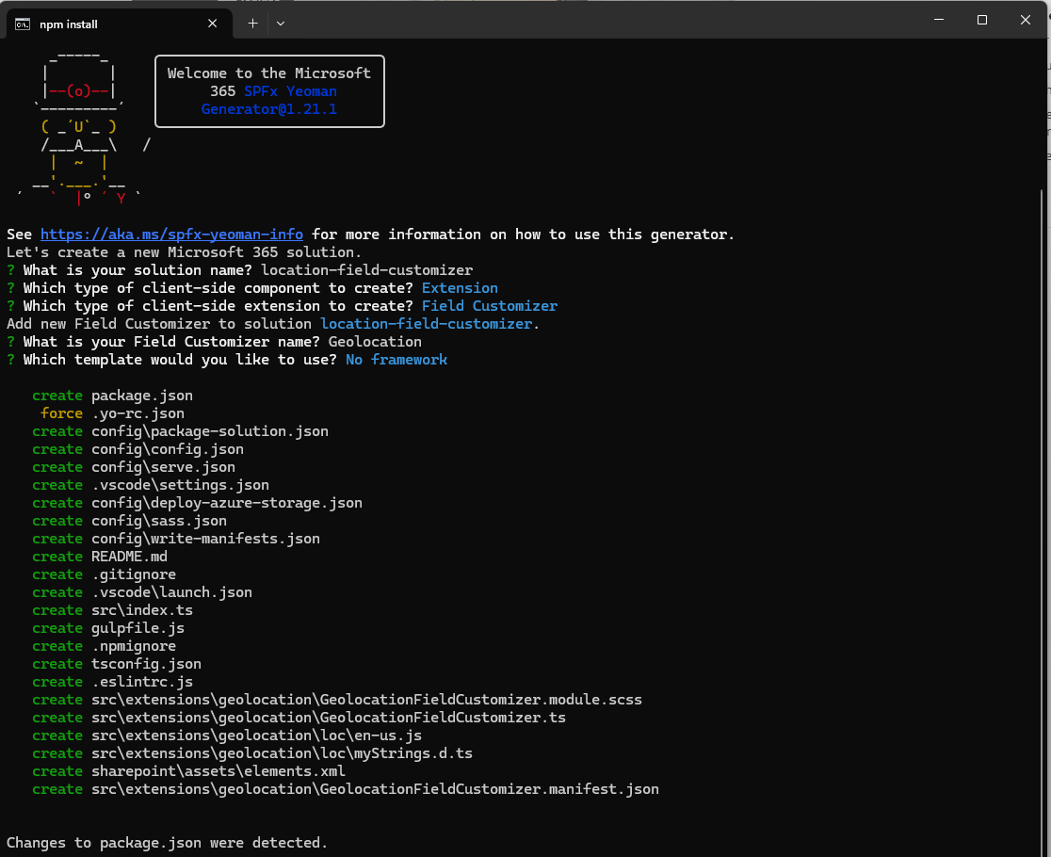1051x857 pixels.
Task: Click the No framework template answer
Action: point(396,360)
